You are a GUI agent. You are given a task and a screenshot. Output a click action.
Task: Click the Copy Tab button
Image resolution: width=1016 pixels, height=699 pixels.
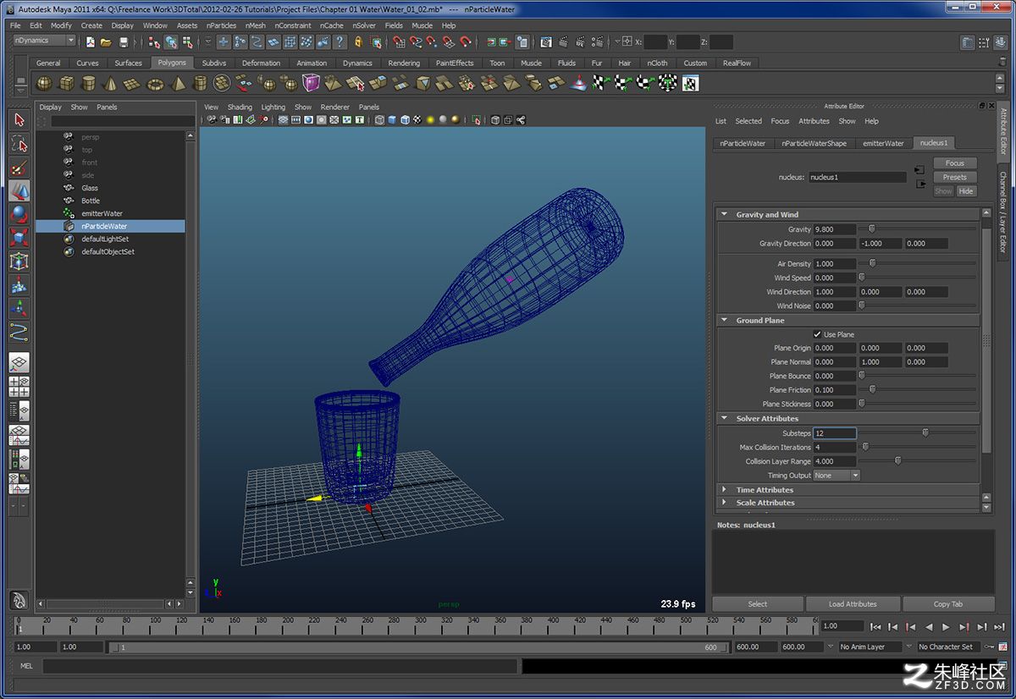[948, 604]
